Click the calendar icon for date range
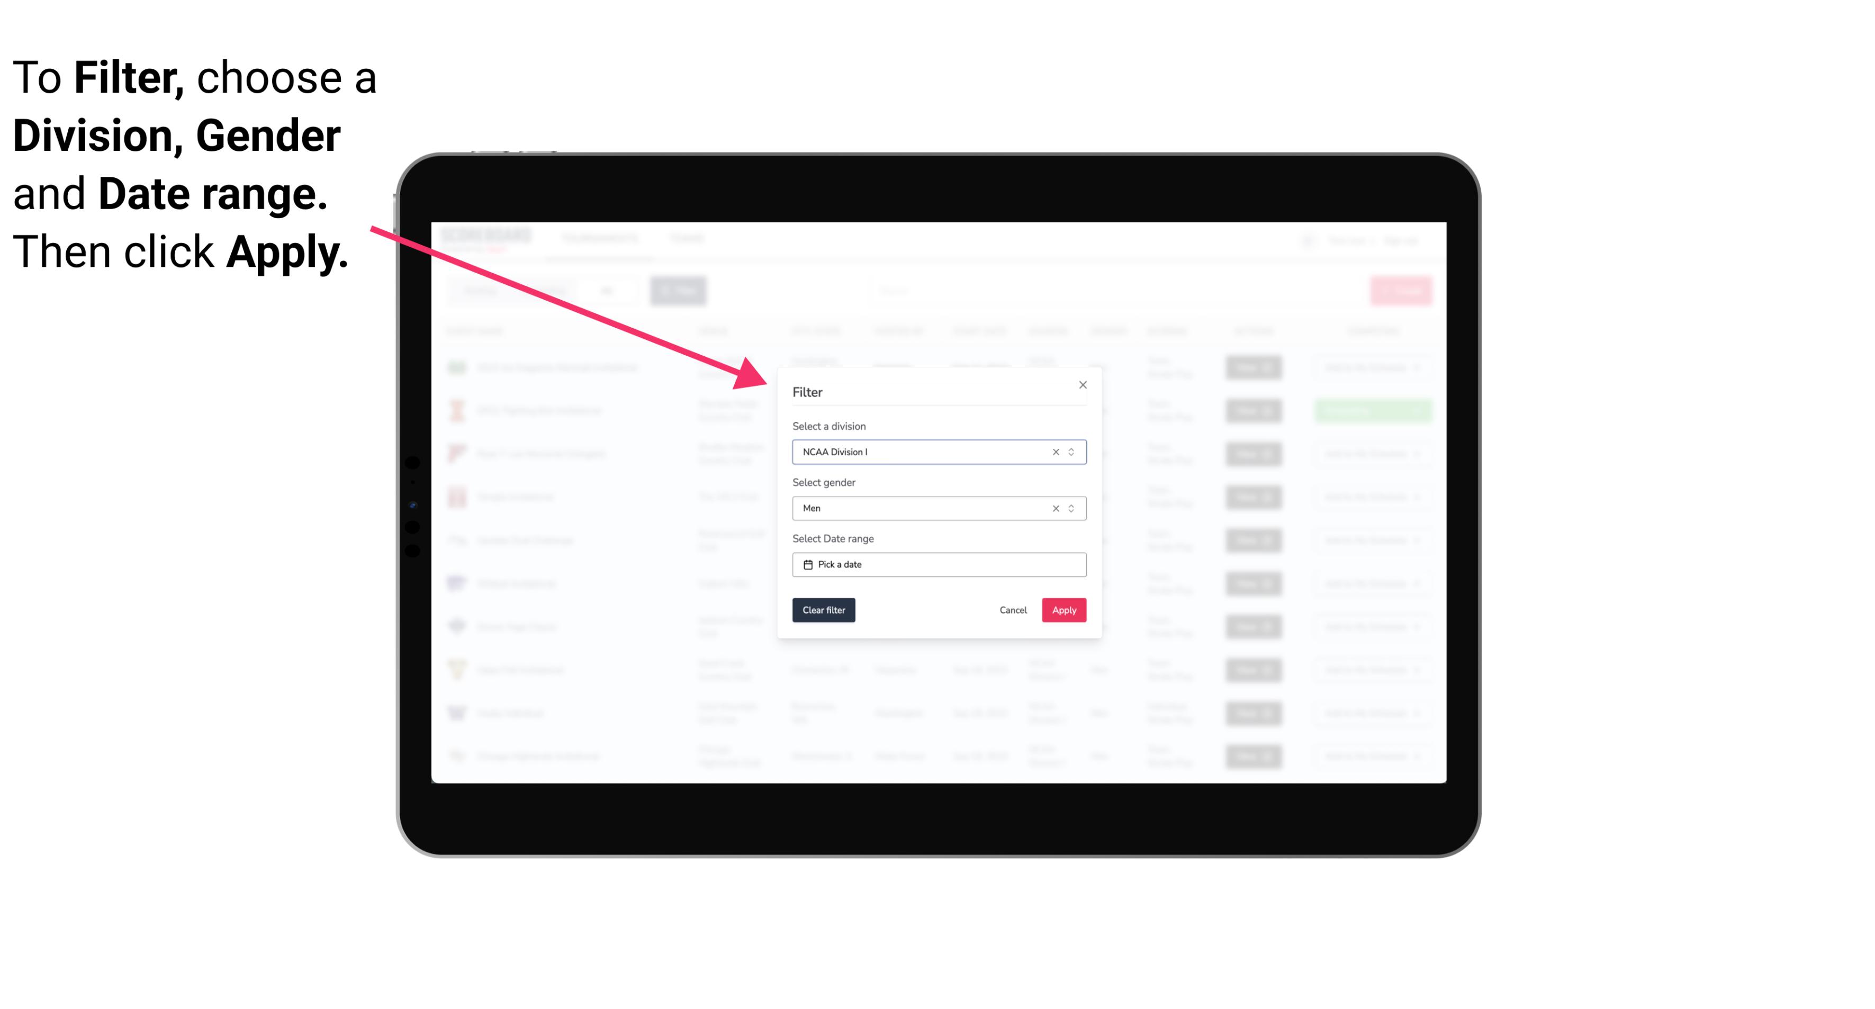The height and width of the screenshot is (1009, 1875). click(806, 565)
